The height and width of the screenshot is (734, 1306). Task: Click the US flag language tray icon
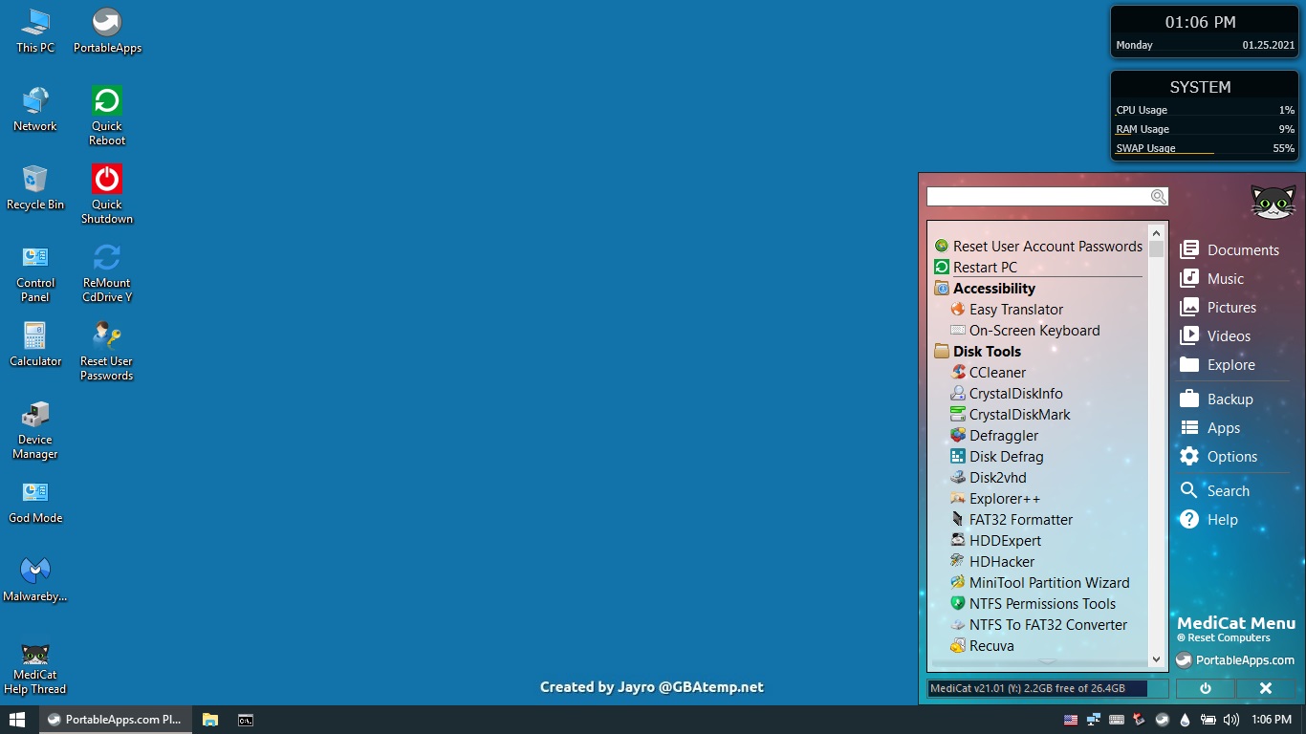(x=1071, y=720)
